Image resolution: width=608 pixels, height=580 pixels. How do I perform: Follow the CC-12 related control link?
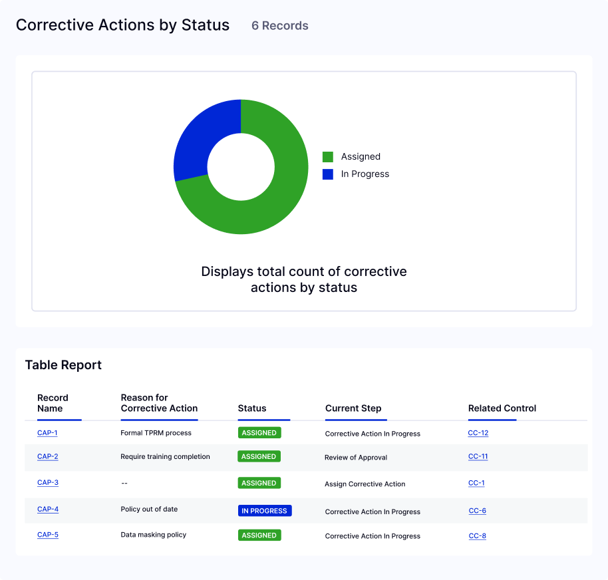click(x=478, y=433)
